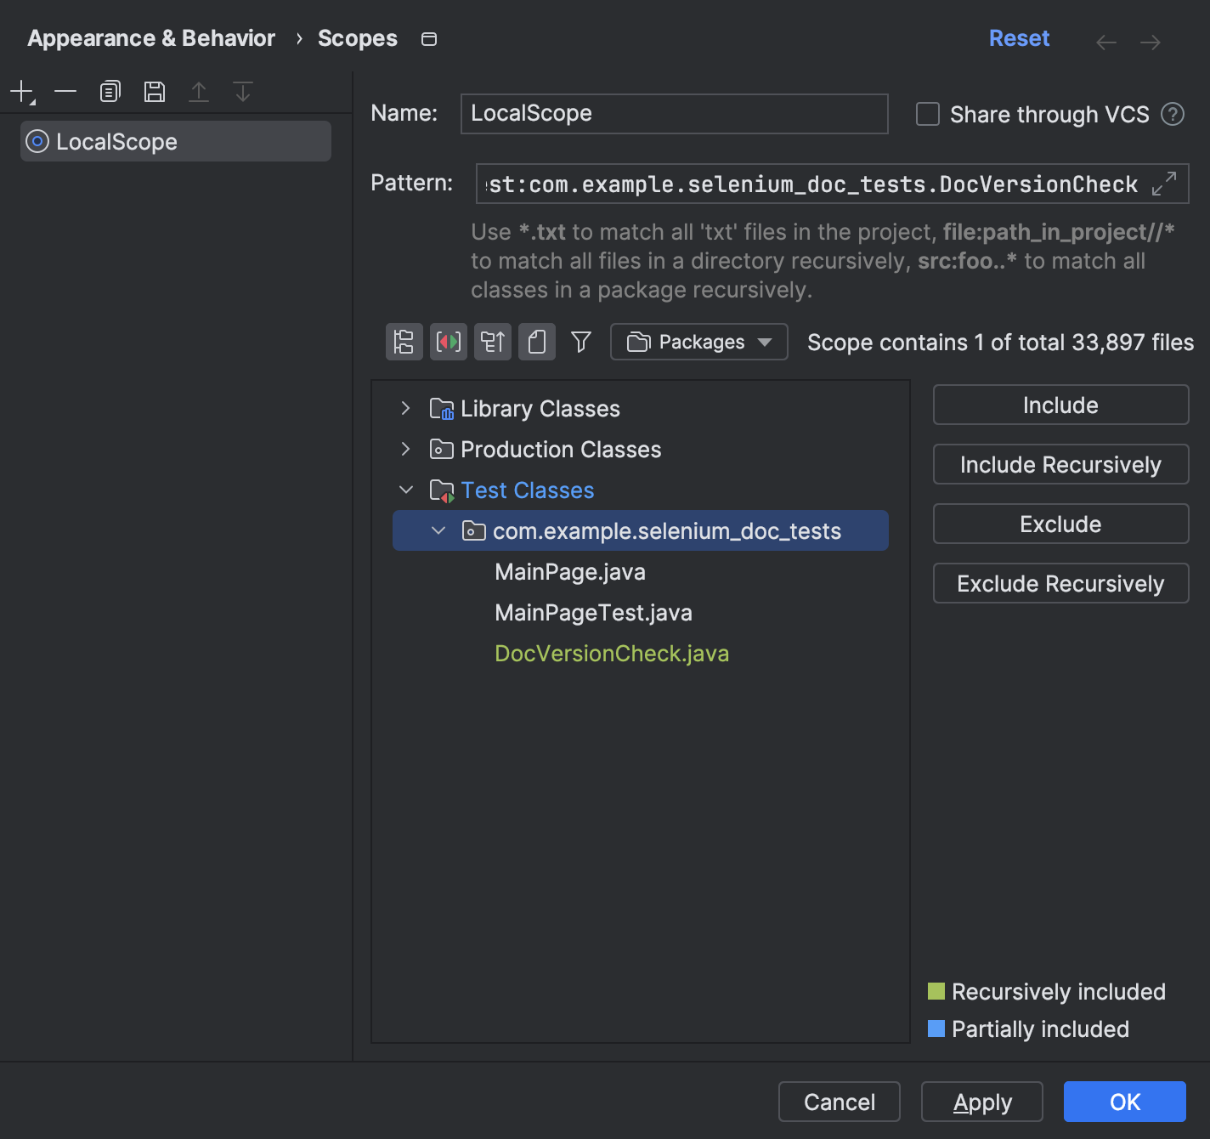Click the Show Files icon
The height and width of the screenshot is (1139, 1210).
pyautogui.click(x=537, y=342)
